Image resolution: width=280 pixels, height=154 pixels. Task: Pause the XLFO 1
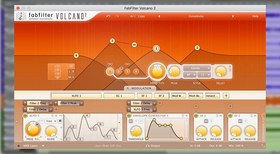[x=60, y=121]
